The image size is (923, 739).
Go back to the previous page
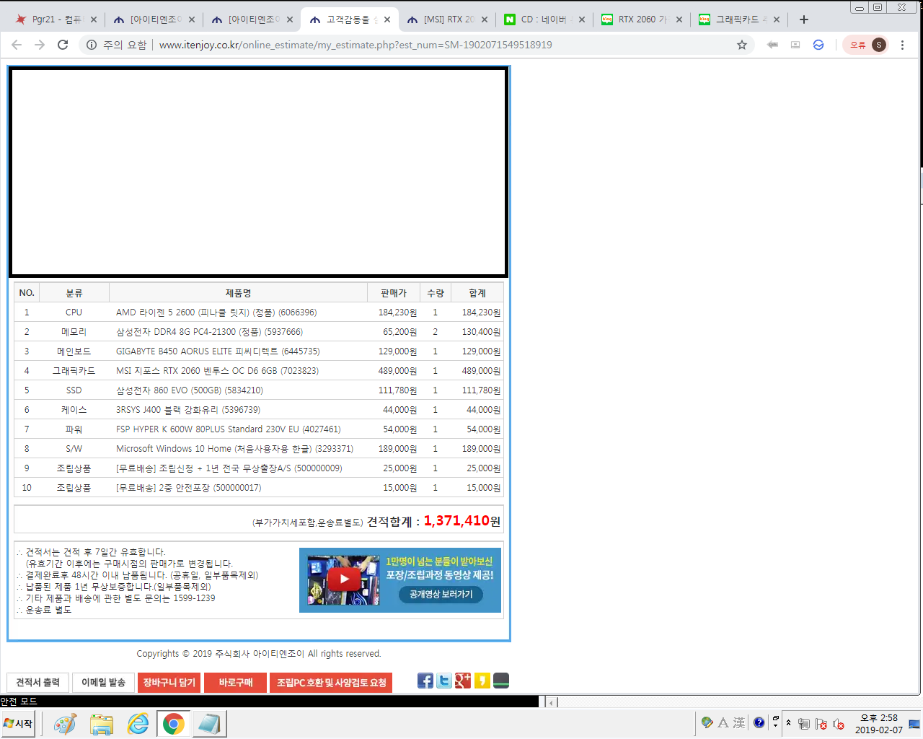17,45
